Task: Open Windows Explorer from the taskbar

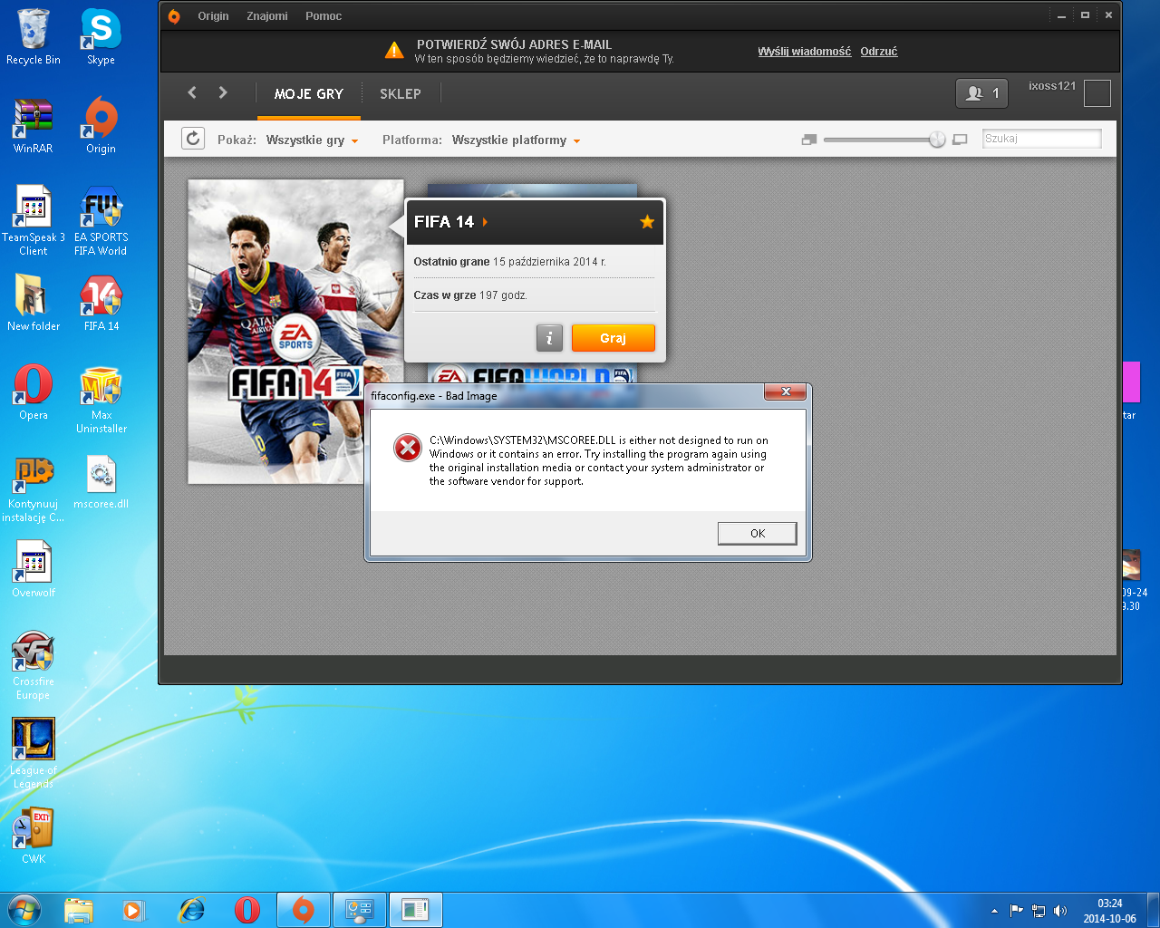Action: 79,910
